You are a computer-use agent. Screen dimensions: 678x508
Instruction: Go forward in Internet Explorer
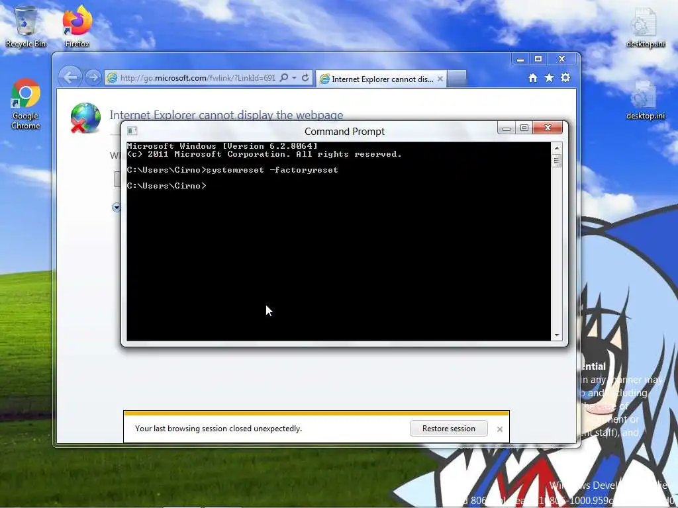click(x=93, y=78)
